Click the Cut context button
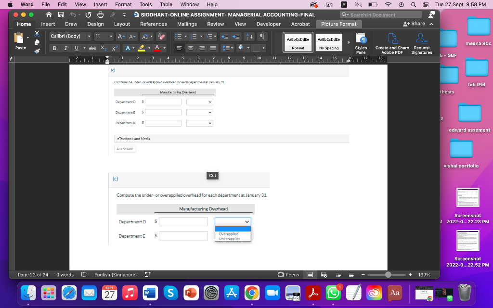Viewport: 493px width, 308px height. [212, 176]
